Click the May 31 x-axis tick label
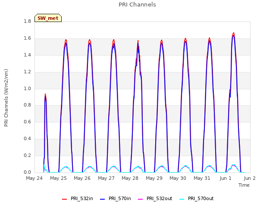This screenshot has width=276, height=207. 202,178
